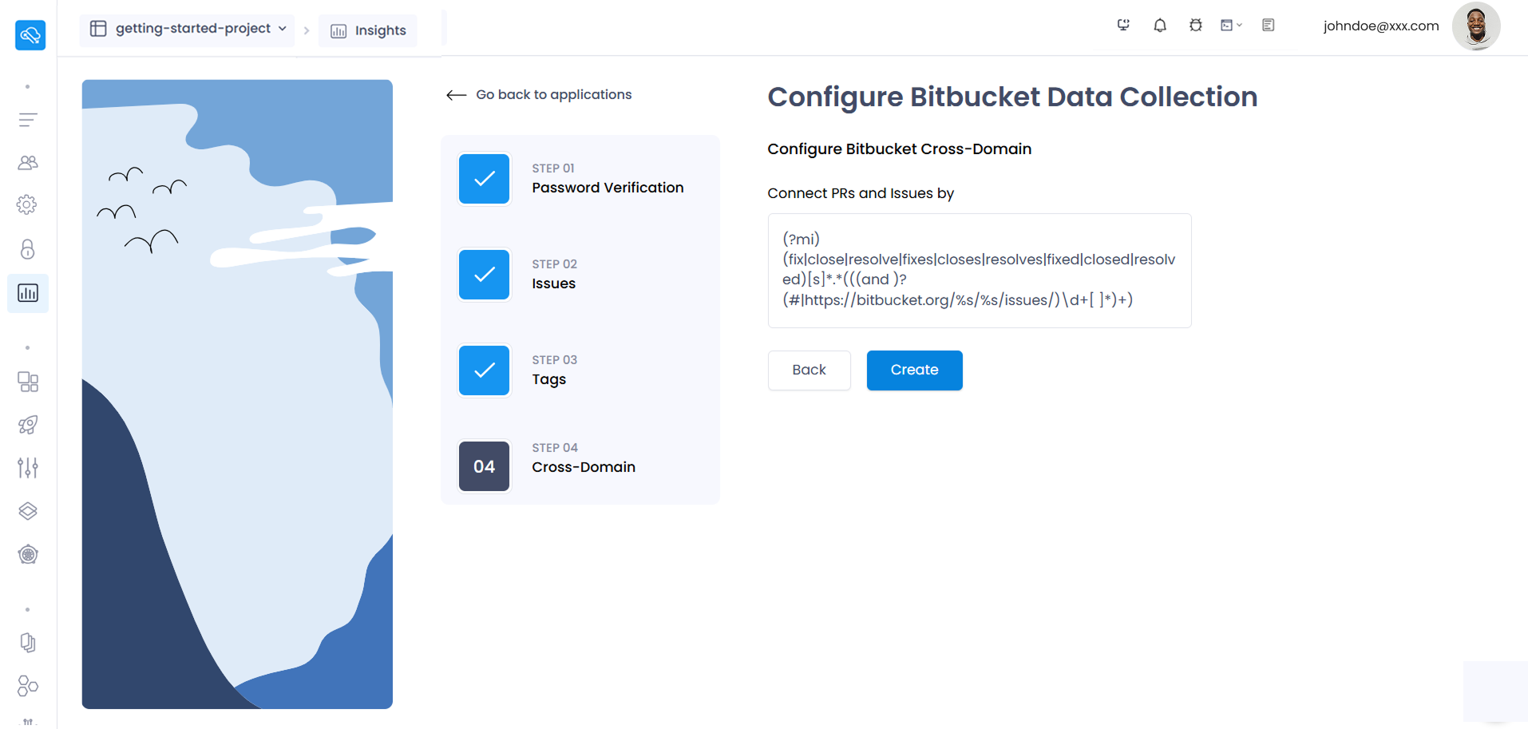
Task: Select the Tags step label
Action: 549,379
